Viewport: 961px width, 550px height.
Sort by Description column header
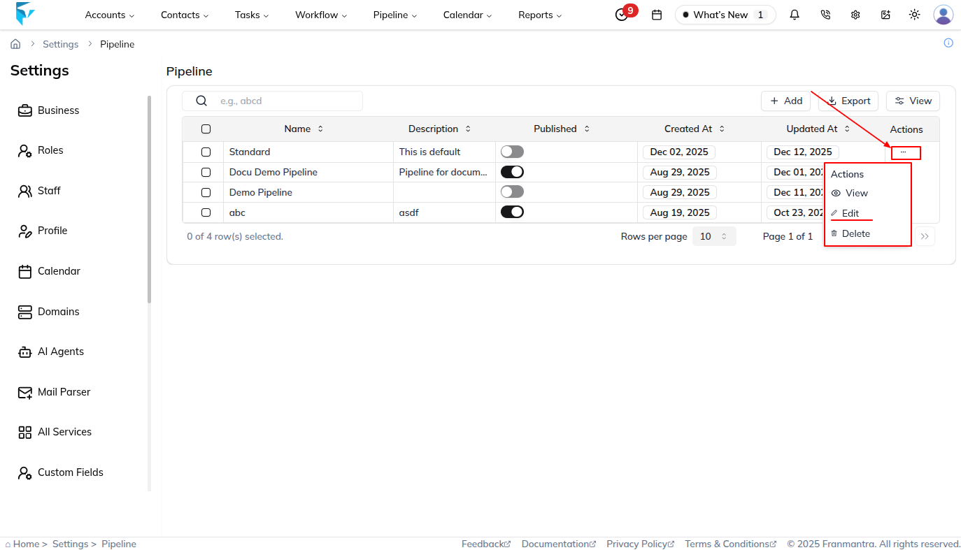click(x=440, y=129)
